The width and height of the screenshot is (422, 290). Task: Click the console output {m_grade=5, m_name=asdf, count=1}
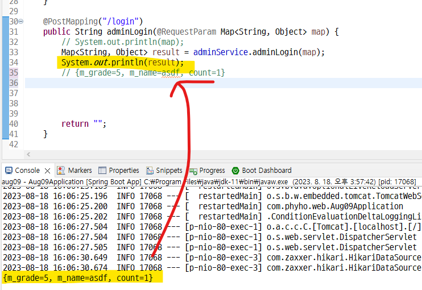click(78, 278)
